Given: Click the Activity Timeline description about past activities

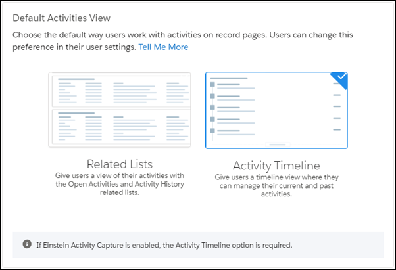Looking at the screenshot, I should 276,185.
